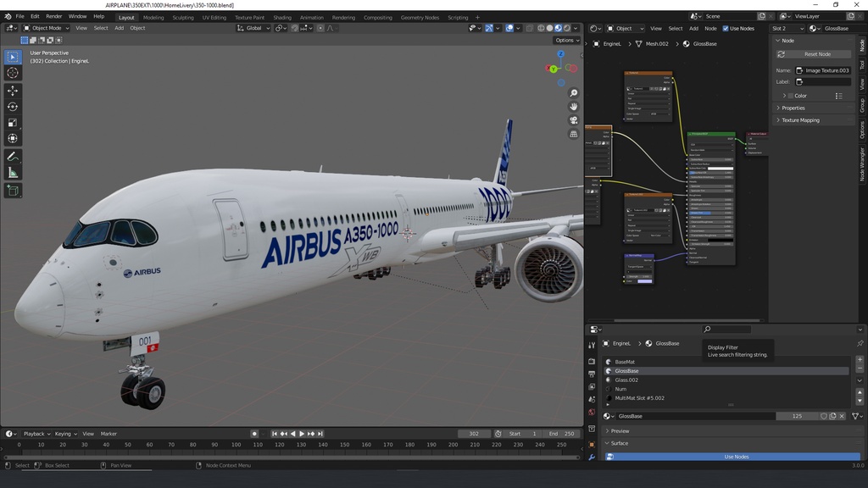Choose the Measure tool
This screenshot has width=868, height=488.
(x=13, y=172)
